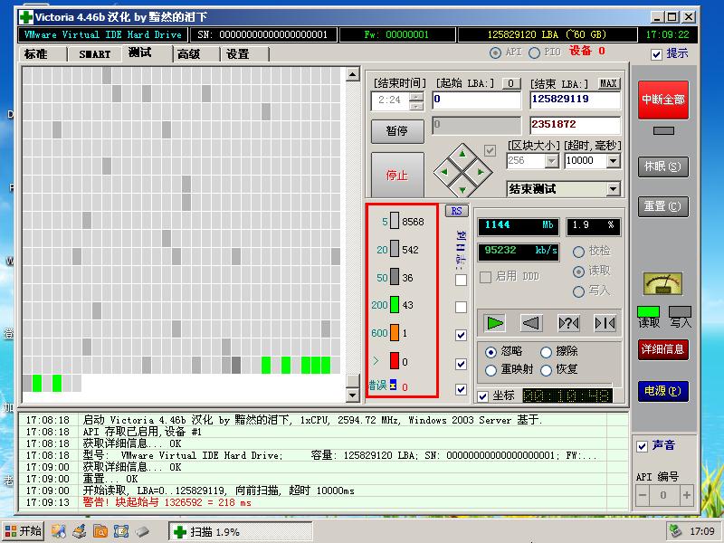This screenshot has width=724, height=543.
Task: Check the box beside the 200 ms row
Action: click(x=461, y=307)
